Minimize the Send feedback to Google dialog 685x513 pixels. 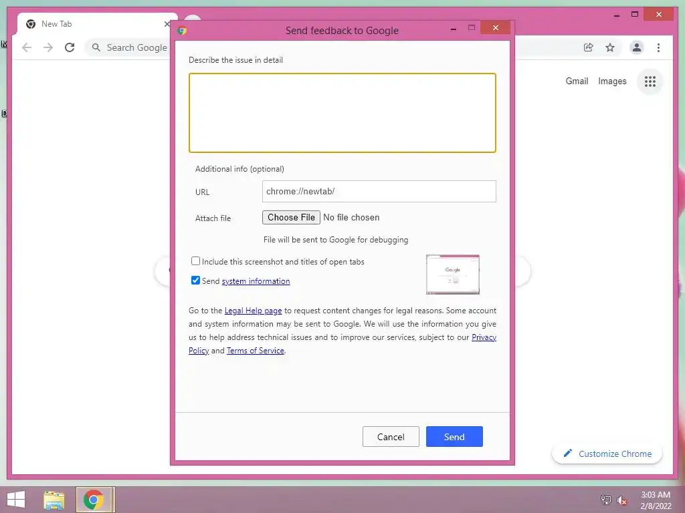coord(454,29)
